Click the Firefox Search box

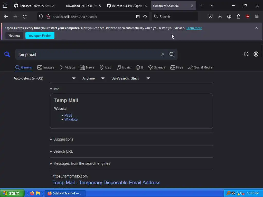tap(175, 17)
